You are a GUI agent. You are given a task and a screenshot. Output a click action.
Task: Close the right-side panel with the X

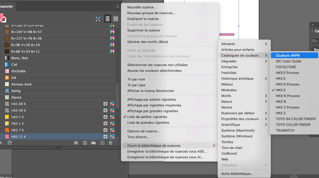pyautogui.click(x=312, y=25)
